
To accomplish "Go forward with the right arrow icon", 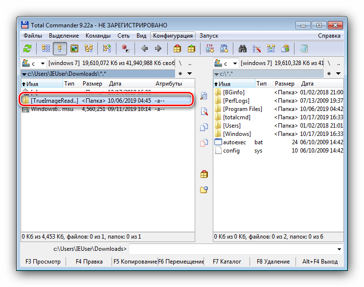I will tap(159, 48).
